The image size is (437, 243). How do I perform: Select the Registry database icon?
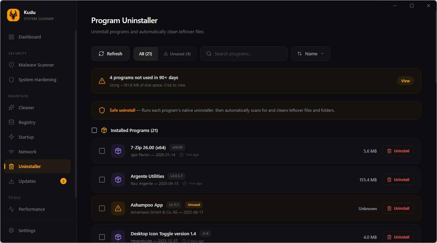click(12, 122)
